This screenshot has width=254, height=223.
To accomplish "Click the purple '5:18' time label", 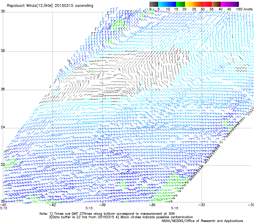I will point(174,208).
